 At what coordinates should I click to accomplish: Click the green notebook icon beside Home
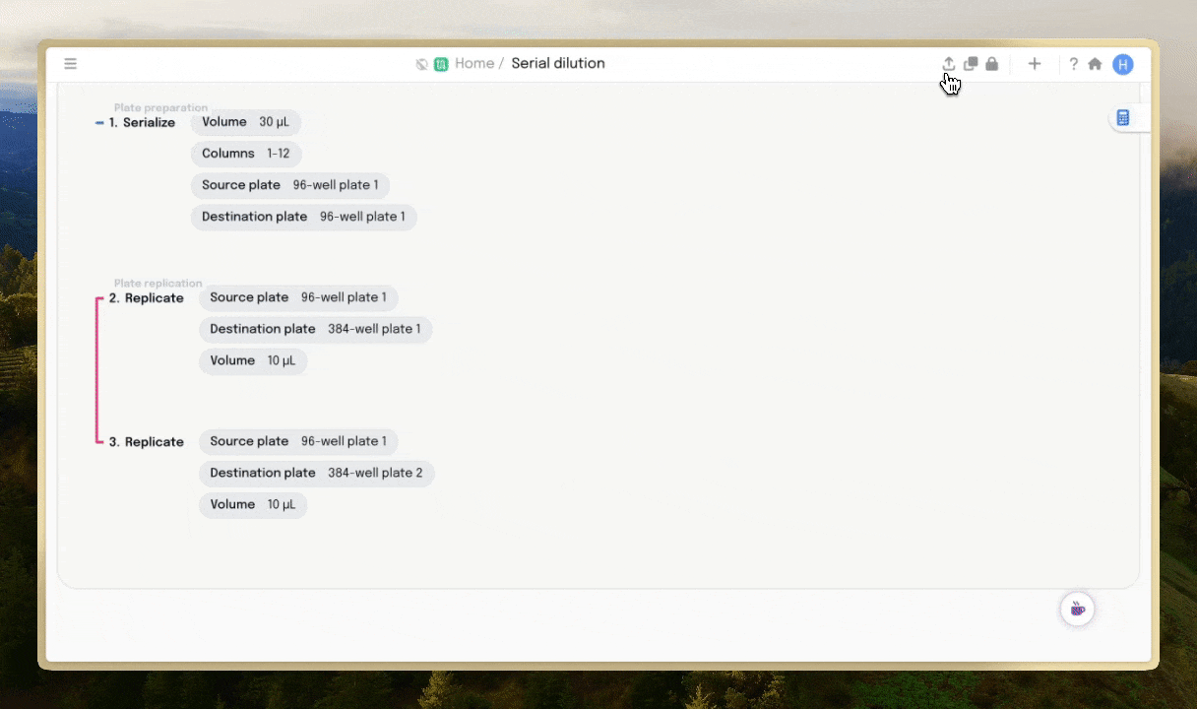441,64
